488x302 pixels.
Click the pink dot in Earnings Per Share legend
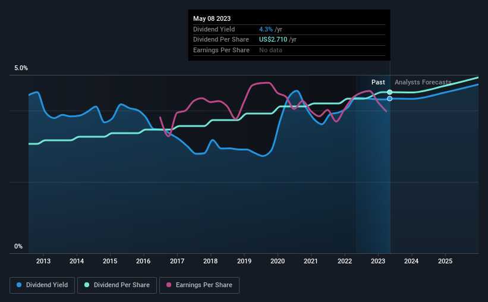pos(169,285)
